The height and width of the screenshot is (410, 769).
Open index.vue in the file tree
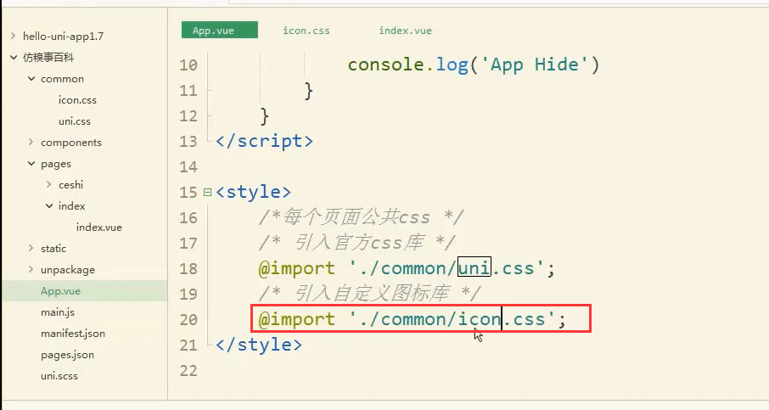pos(99,227)
